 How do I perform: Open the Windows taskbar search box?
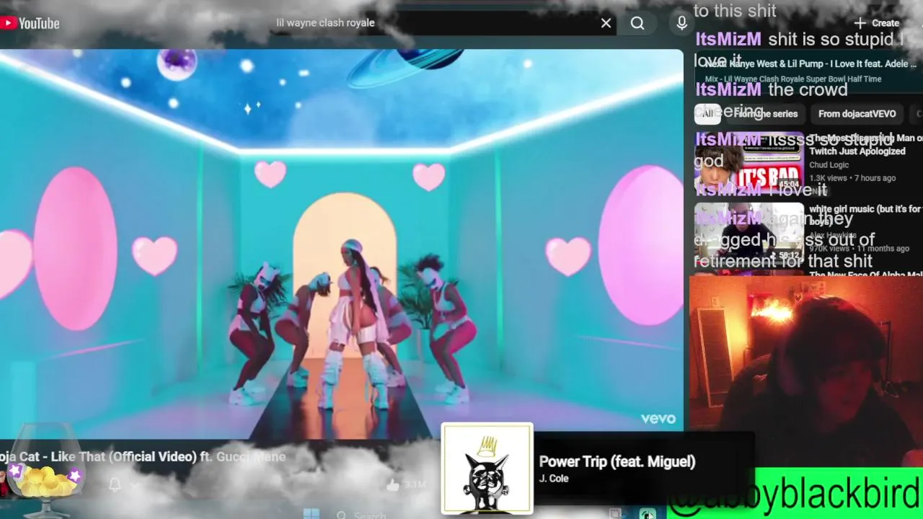tap(369, 515)
